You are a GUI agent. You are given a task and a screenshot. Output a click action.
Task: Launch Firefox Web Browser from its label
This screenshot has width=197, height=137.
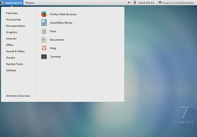[x=63, y=14]
